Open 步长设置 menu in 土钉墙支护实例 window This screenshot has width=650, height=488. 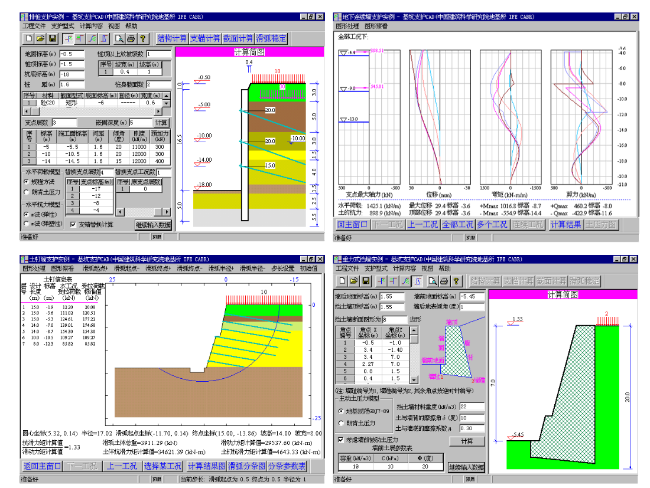pyautogui.click(x=282, y=268)
